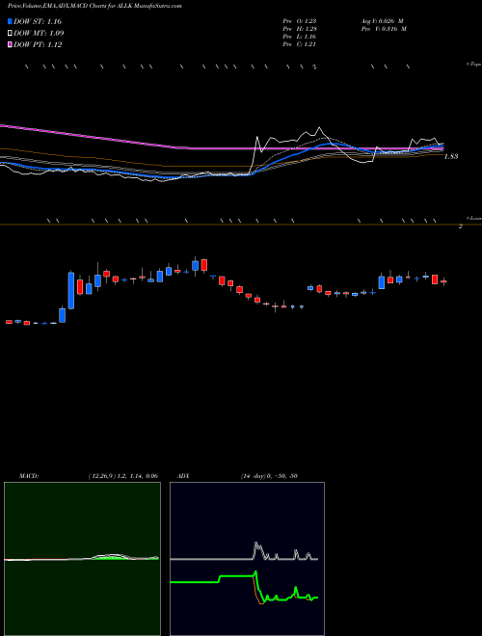Viewport: 482px width, 636px height.
Task: Click the 'Pre C: 1.21' close value
Action: pyautogui.click(x=300, y=44)
